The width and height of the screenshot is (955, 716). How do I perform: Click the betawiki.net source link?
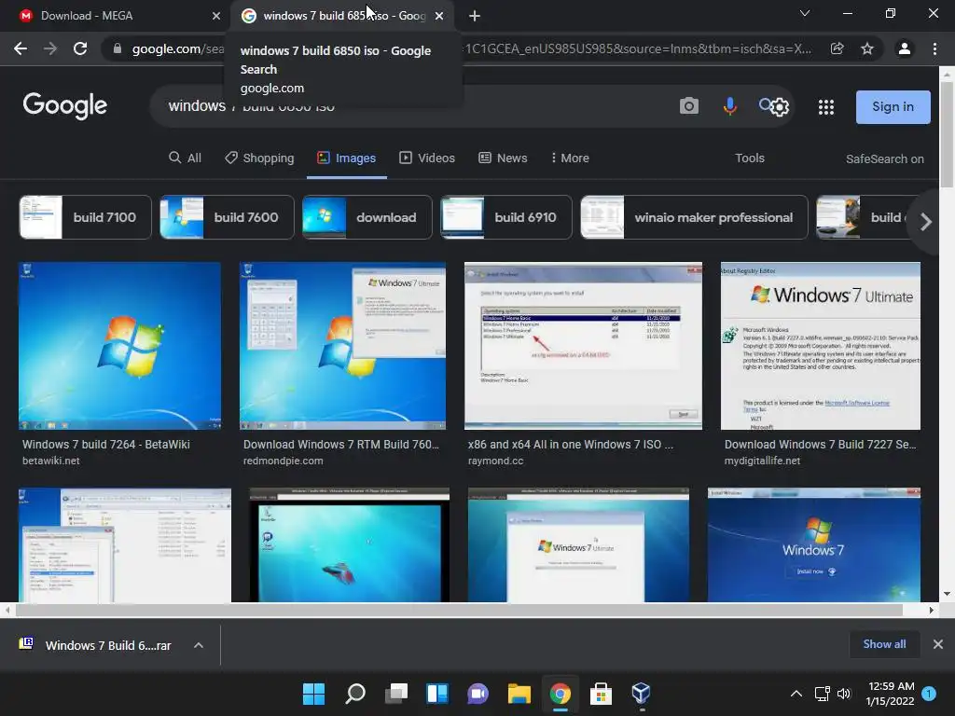[x=51, y=461]
